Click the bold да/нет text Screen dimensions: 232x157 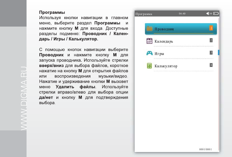(46, 97)
